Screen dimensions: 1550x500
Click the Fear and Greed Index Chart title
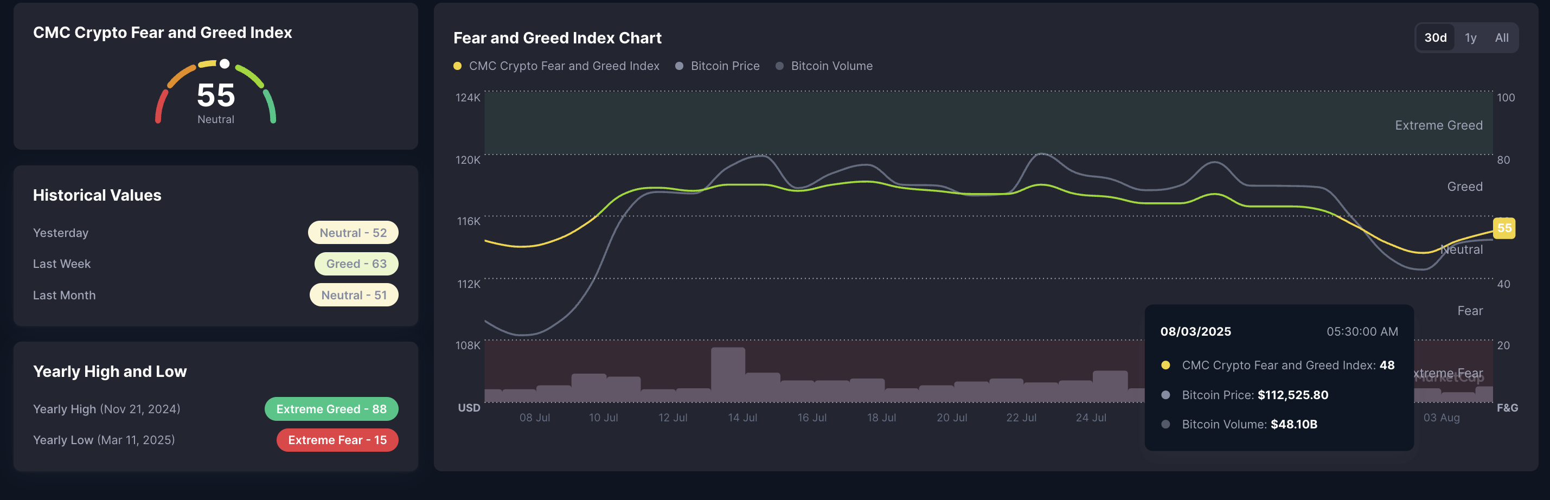[x=557, y=38]
